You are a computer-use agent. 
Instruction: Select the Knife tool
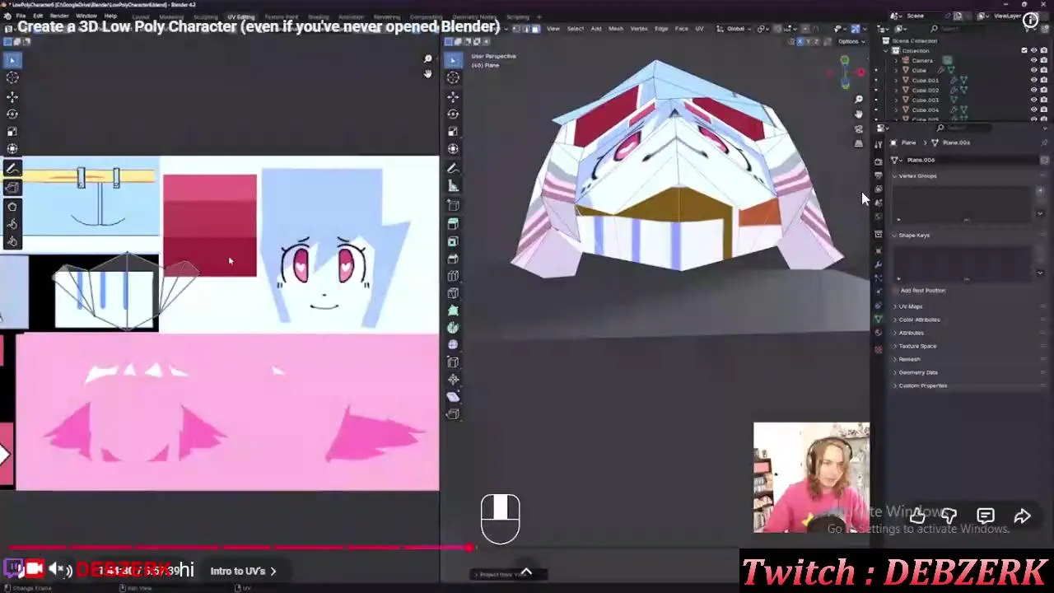click(453, 293)
